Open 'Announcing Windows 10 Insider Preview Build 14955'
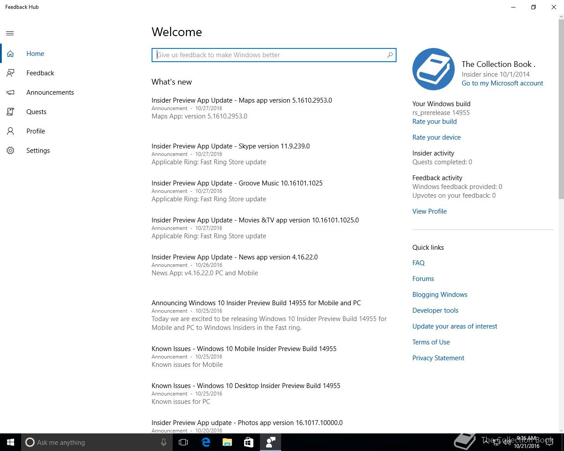The width and height of the screenshot is (564, 451). 256,303
